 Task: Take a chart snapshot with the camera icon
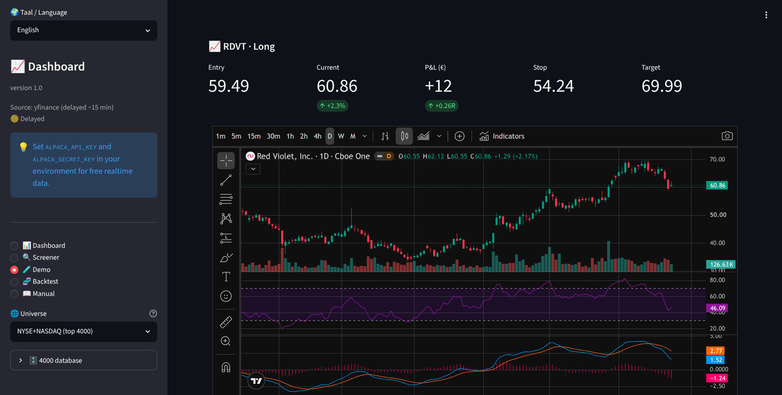click(727, 136)
